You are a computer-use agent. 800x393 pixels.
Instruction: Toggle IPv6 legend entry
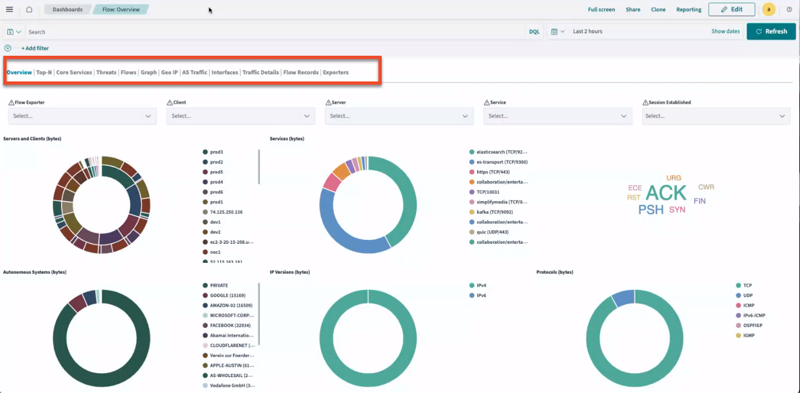coord(481,295)
